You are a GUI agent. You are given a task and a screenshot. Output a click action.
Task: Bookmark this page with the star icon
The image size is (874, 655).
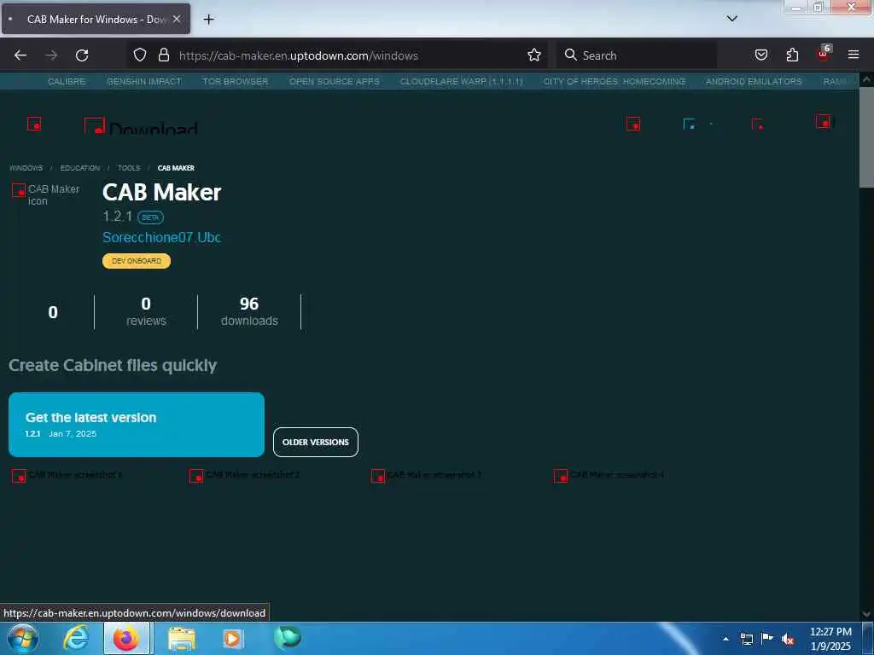click(534, 55)
